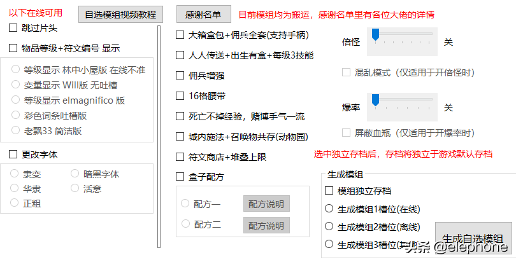Screen dimensions: 516x262
Task: Enable the 盒子配方 checkbox
Action: (x=180, y=177)
